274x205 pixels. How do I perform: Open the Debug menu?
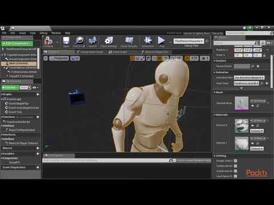pyautogui.click(x=43, y=33)
